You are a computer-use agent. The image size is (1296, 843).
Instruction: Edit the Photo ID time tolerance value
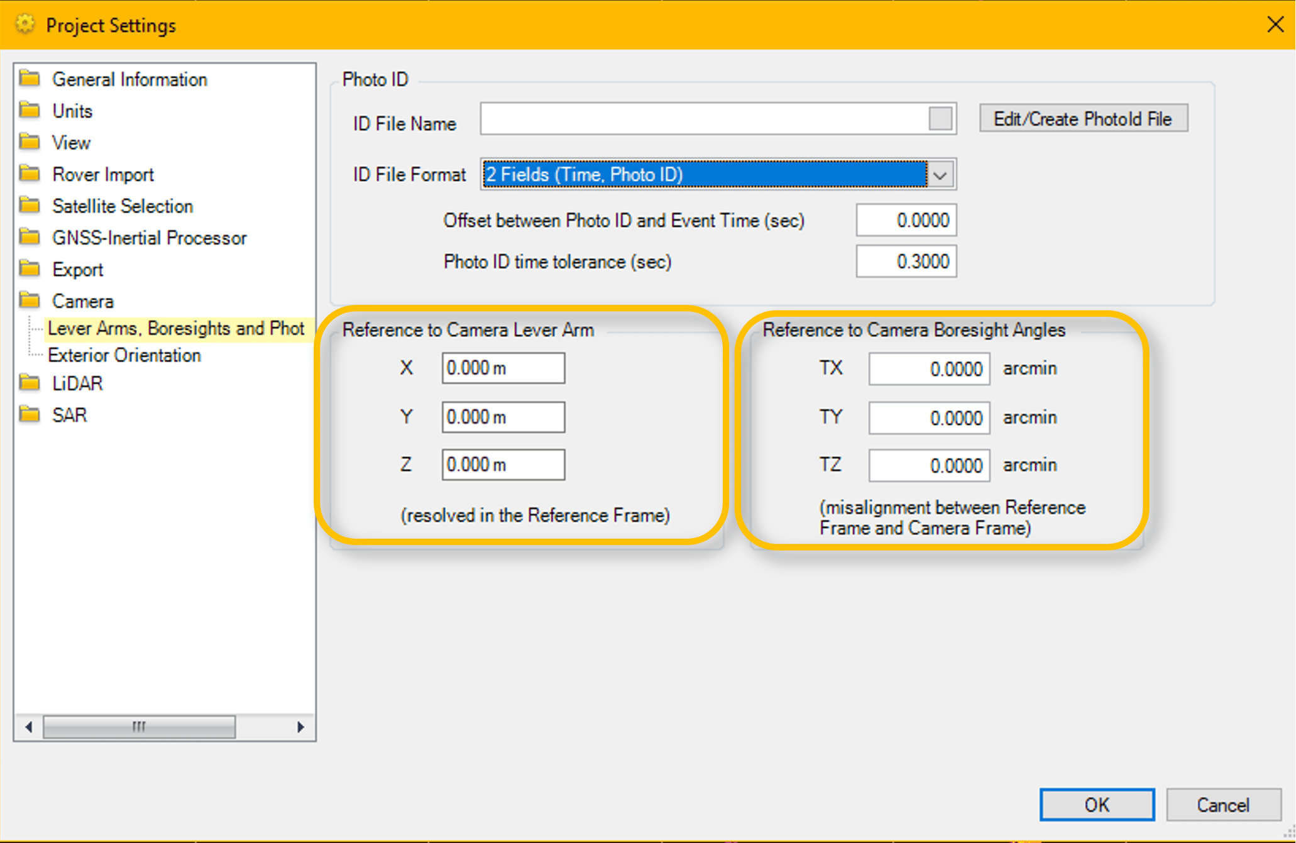tap(906, 261)
